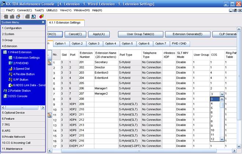Click System Menu tree scroll-right arrow

tap(43, 108)
